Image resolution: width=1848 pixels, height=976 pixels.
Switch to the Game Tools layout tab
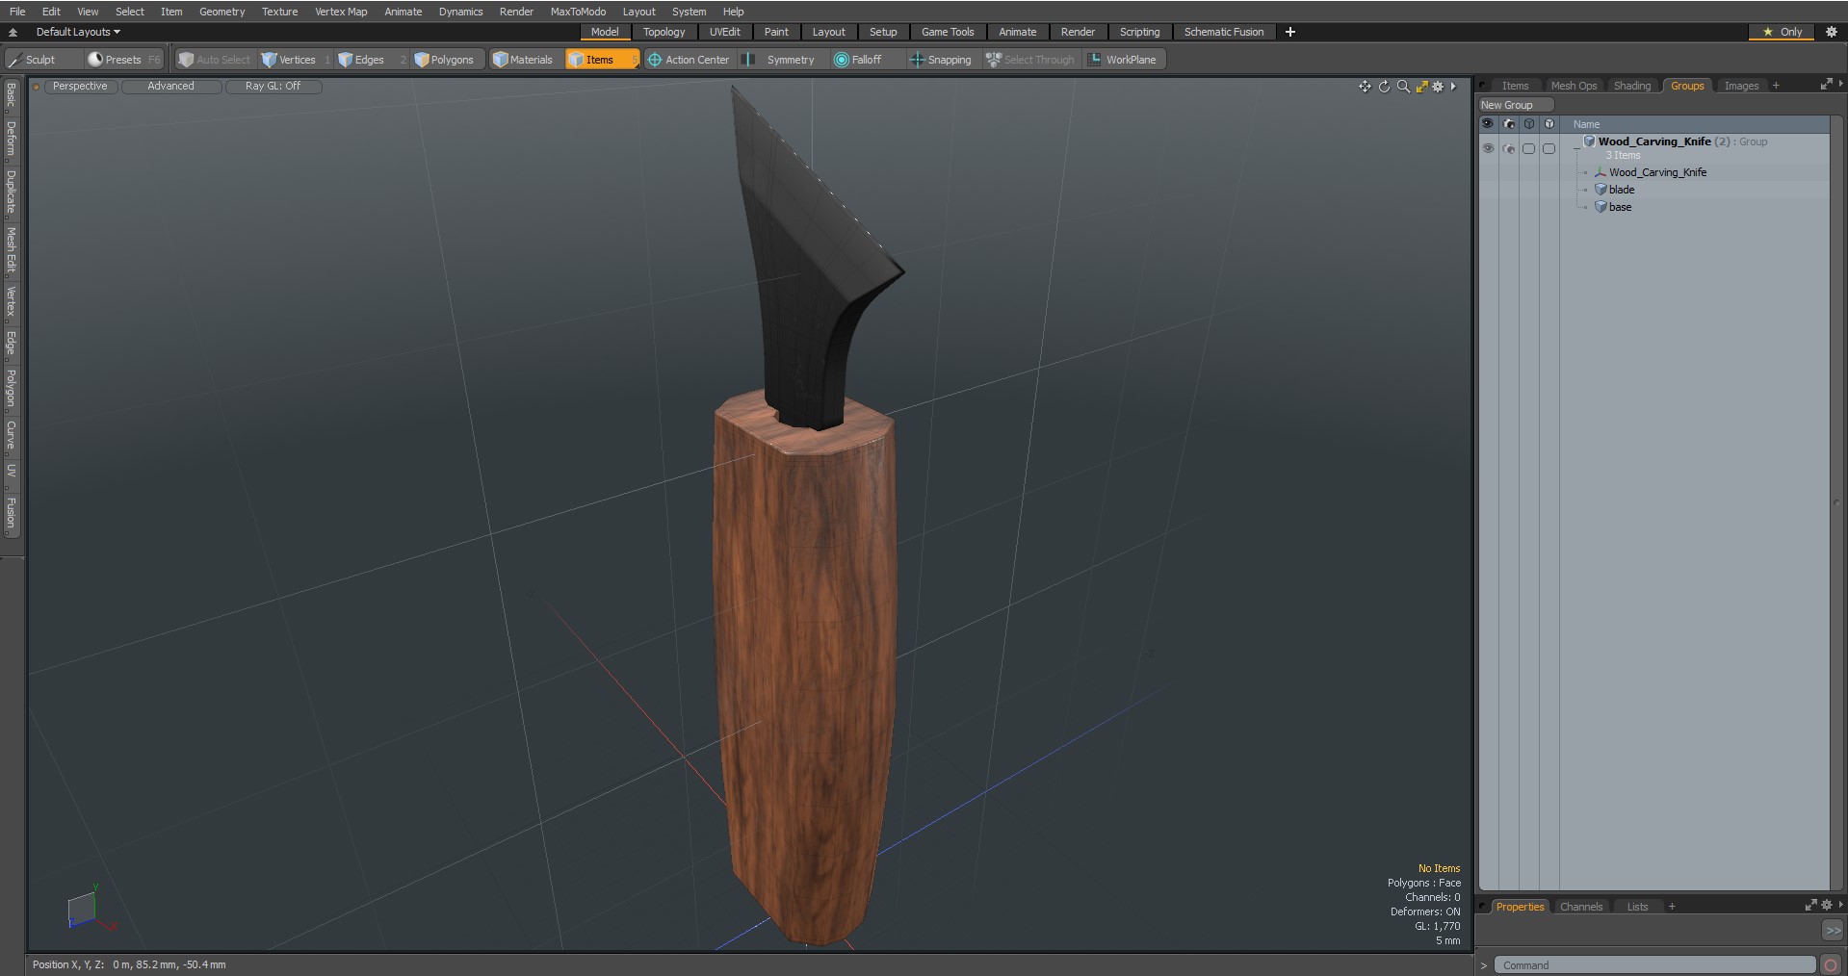pos(948,32)
